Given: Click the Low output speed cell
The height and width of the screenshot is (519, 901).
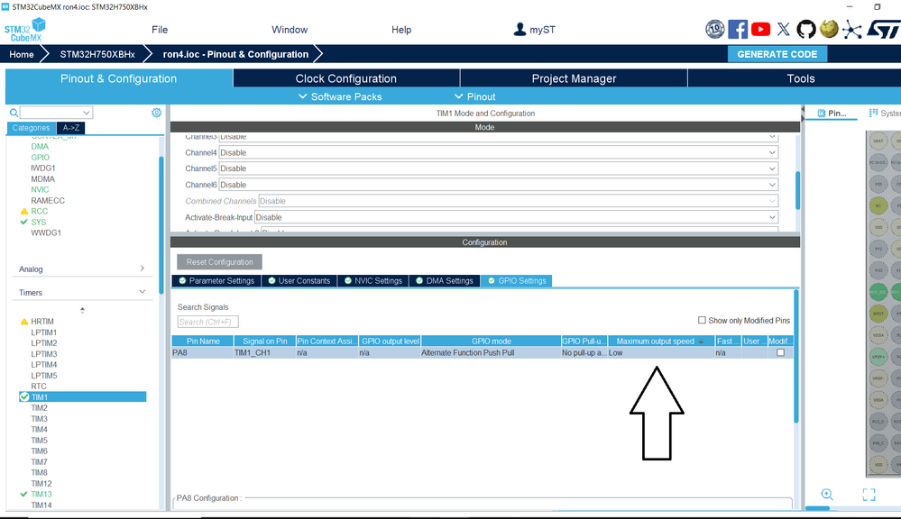Looking at the screenshot, I should point(661,352).
